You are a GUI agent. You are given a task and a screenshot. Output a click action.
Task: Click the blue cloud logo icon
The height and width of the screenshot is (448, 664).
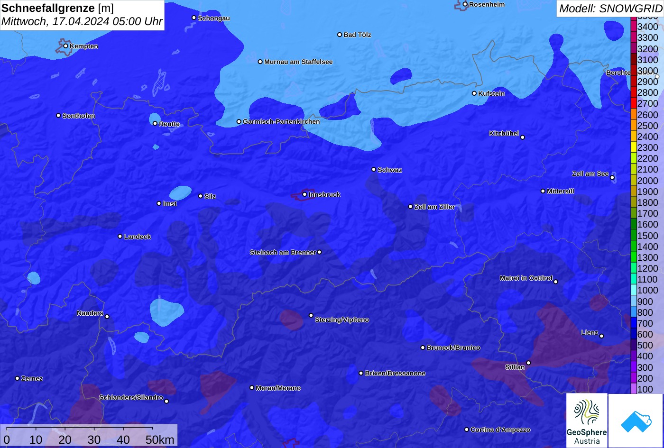click(x=636, y=421)
